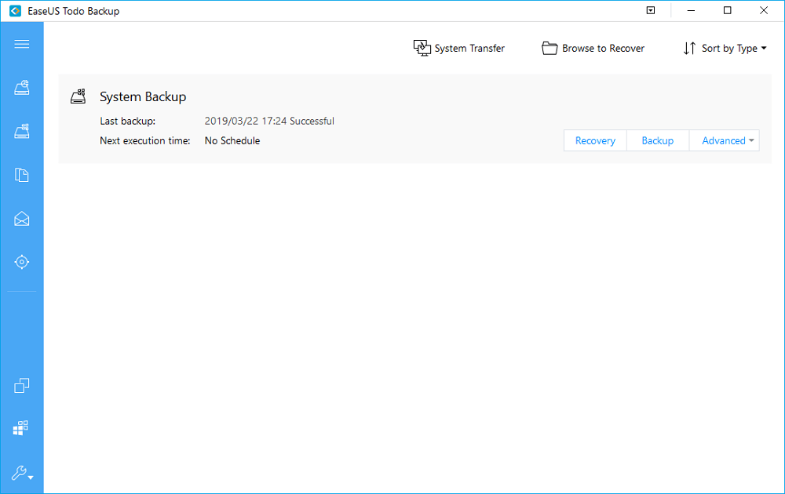Click the Browse to Recover folder icon
The image size is (785, 494).
(x=549, y=48)
